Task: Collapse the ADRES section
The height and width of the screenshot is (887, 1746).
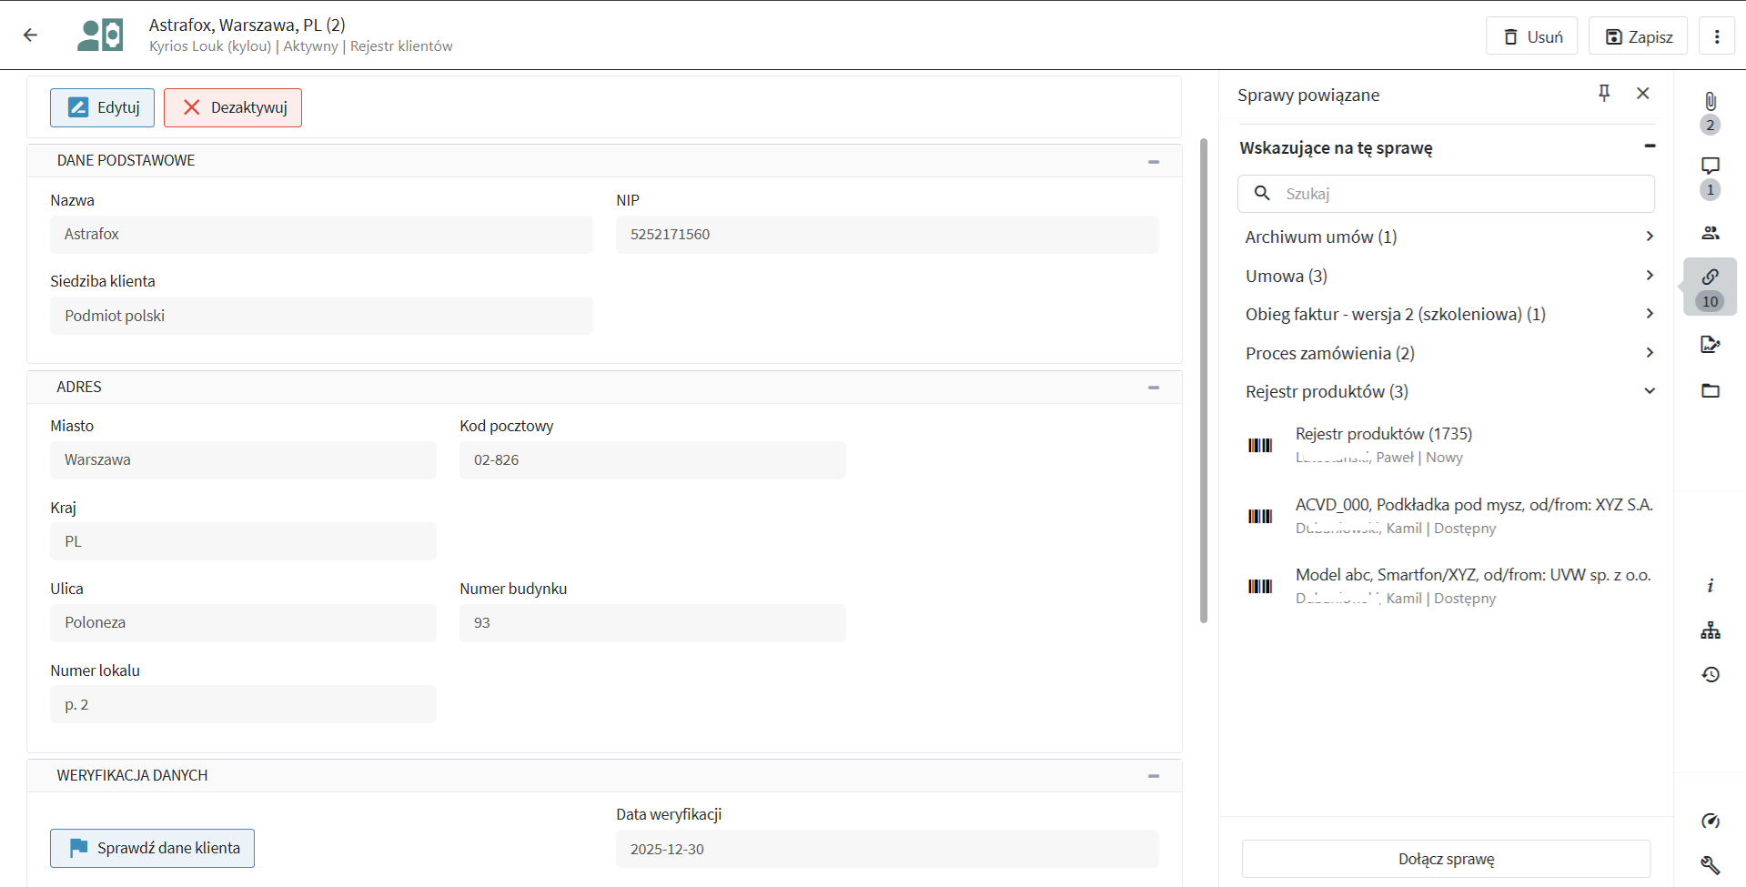Action: pyautogui.click(x=1153, y=388)
